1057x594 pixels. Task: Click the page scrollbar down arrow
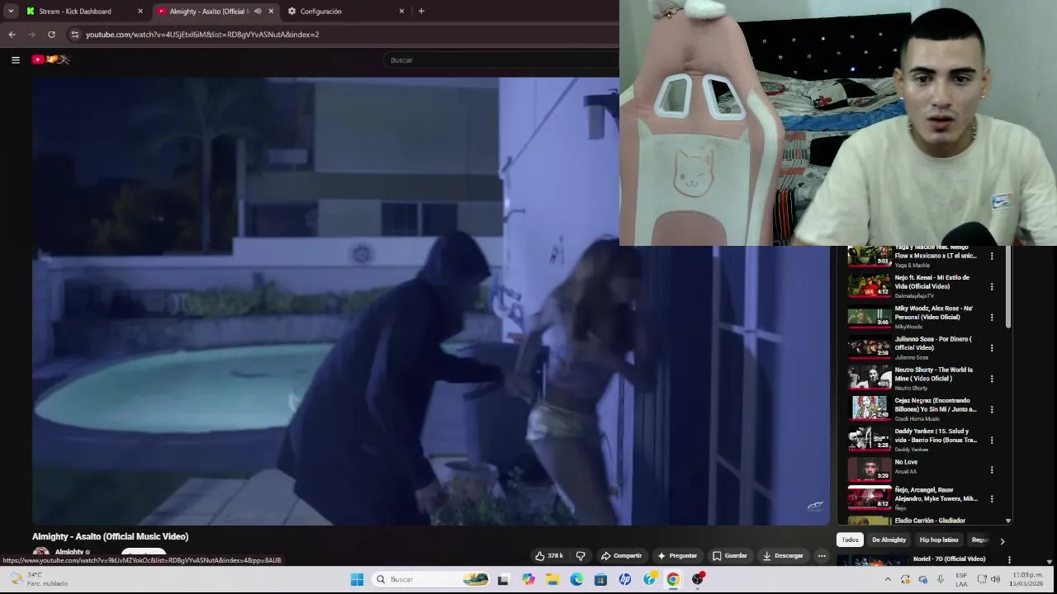(1050, 561)
